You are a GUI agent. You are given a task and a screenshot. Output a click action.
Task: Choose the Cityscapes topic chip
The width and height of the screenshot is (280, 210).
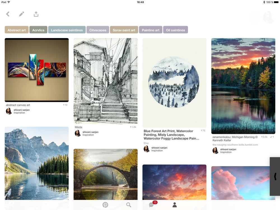coord(98,30)
